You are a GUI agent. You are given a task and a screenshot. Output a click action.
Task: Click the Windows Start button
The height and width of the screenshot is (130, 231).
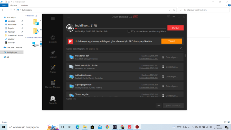4,127
